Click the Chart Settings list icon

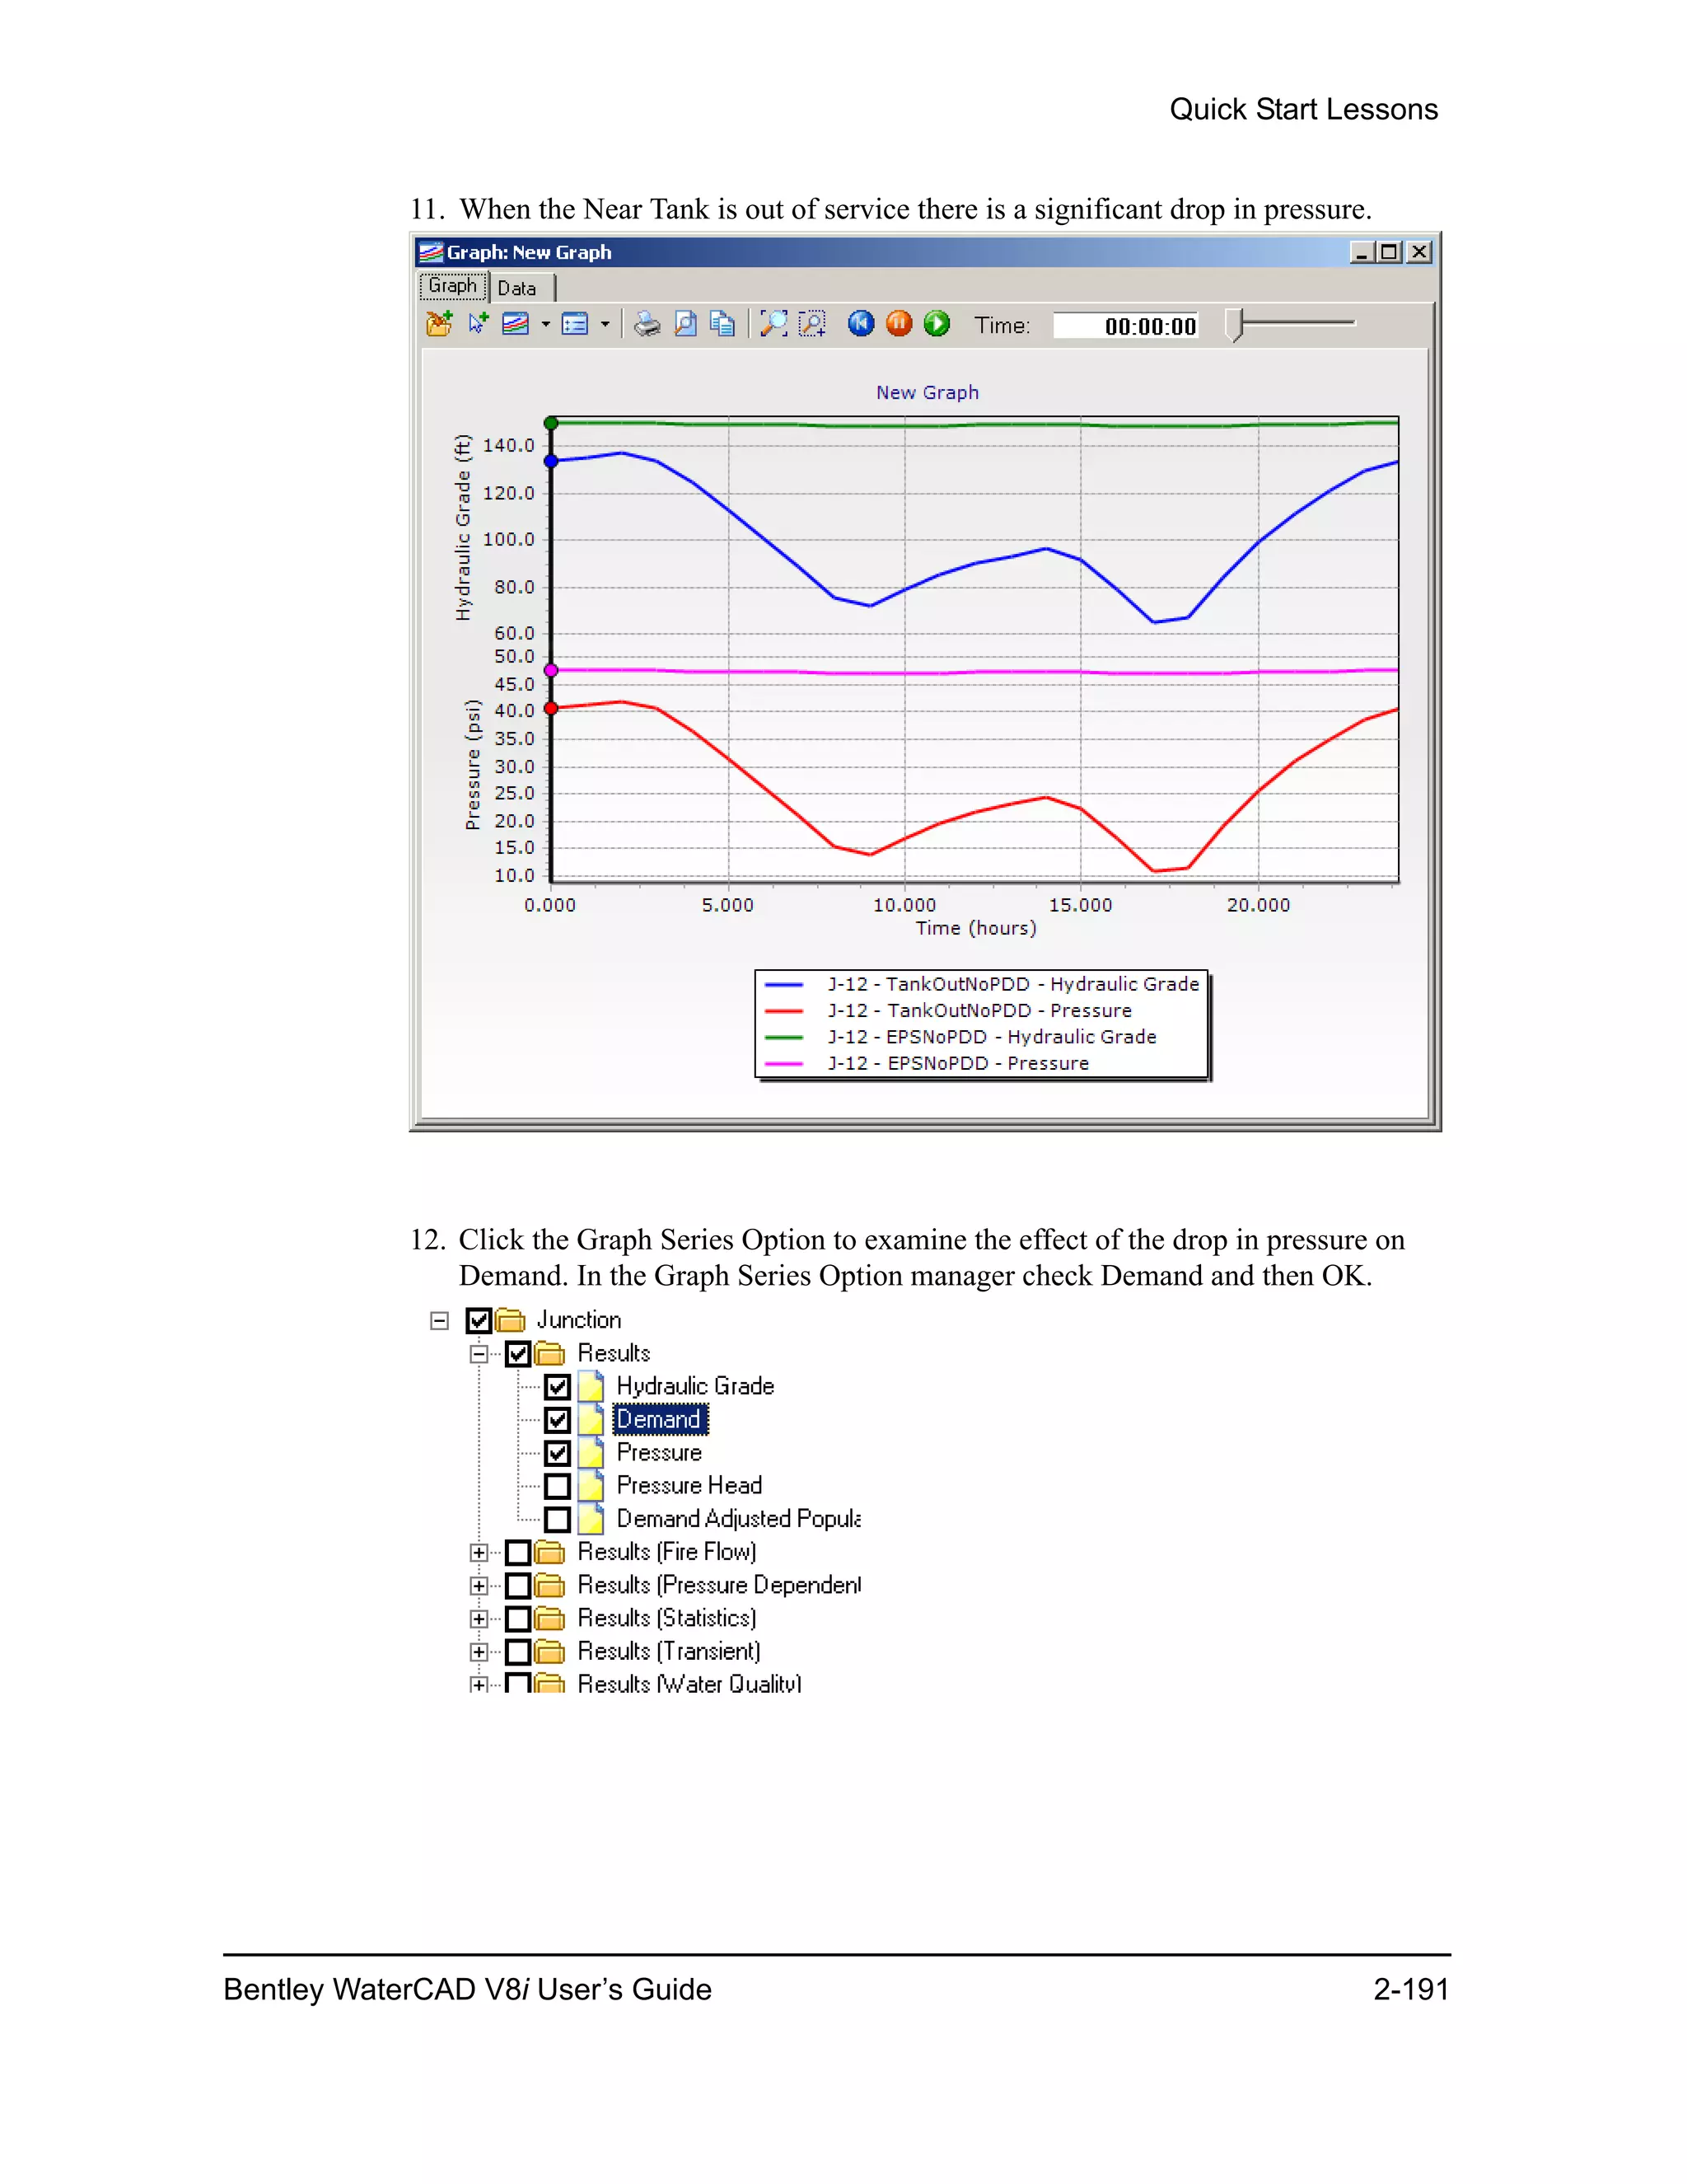pos(575,324)
